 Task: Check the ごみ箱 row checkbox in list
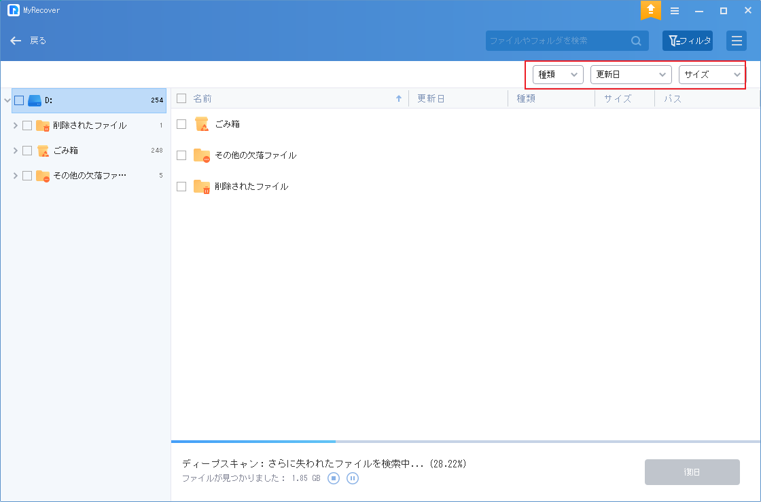181,124
